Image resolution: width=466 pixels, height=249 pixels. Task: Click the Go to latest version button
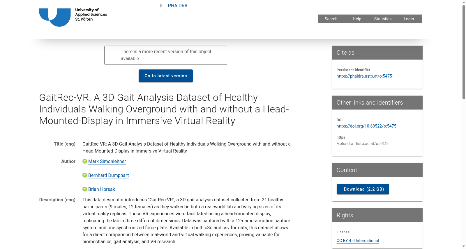click(x=166, y=76)
